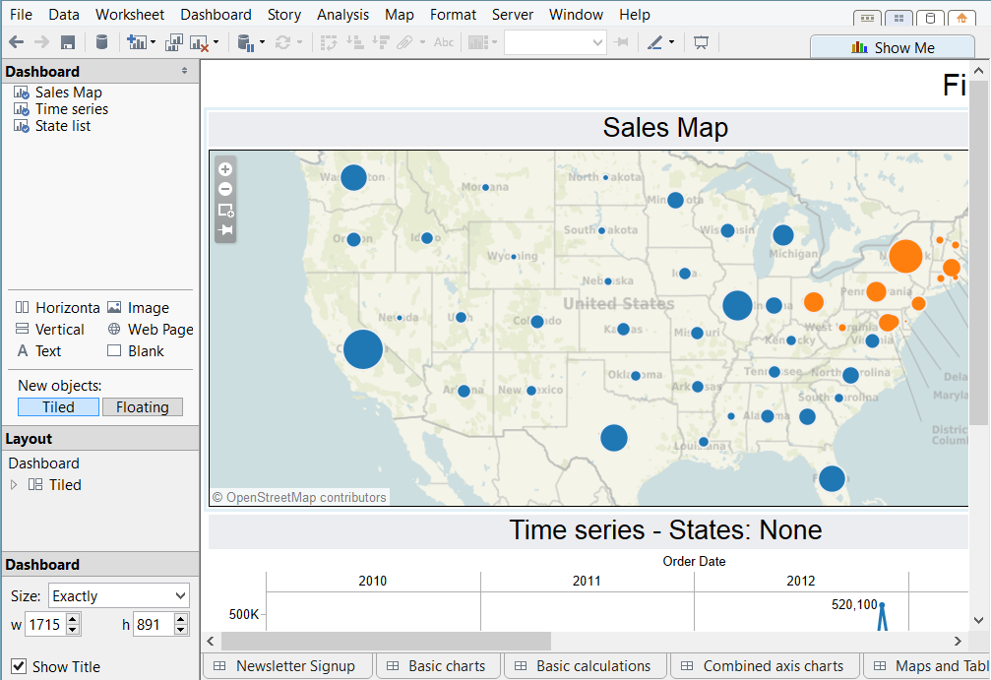Open the Worksheet menu
This screenshot has height=680, width=991.
pos(130,15)
